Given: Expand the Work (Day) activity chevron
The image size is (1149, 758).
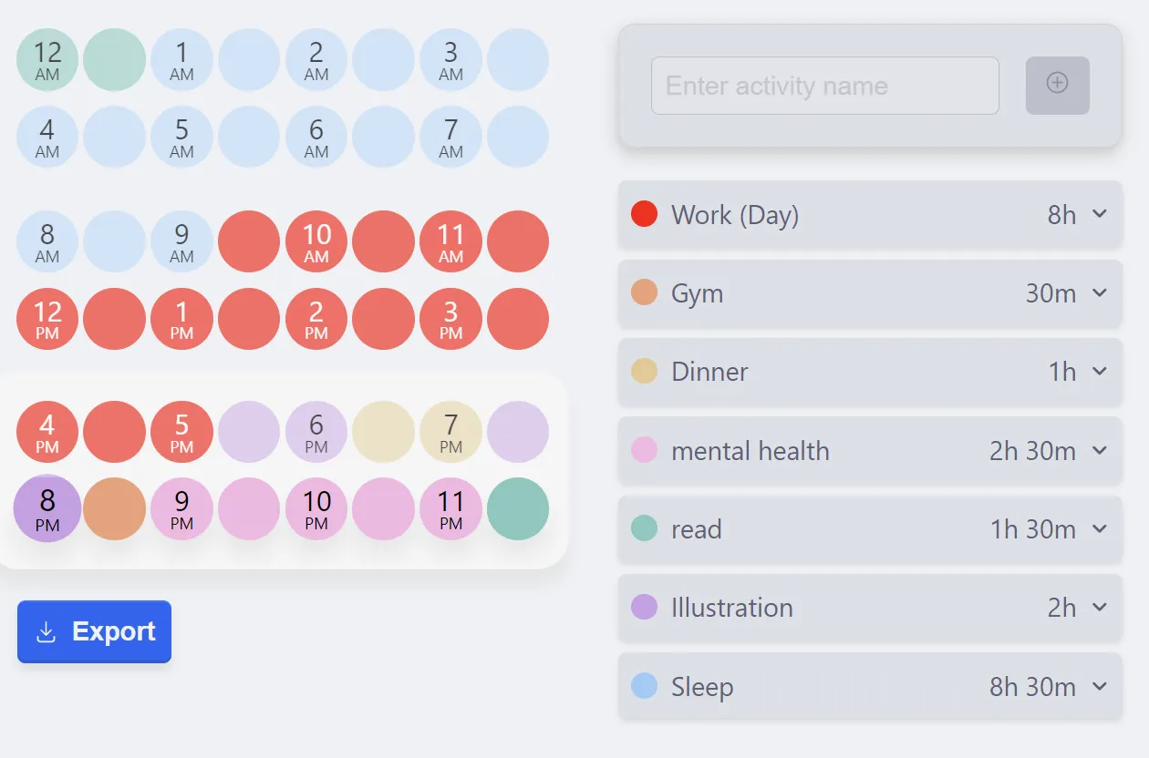Looking at the screenshot, I should (1100, 214).
